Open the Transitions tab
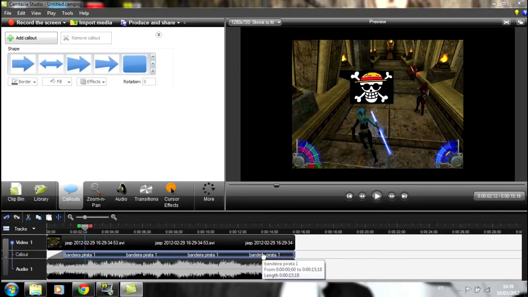528x297 pixels. [146, 193]
